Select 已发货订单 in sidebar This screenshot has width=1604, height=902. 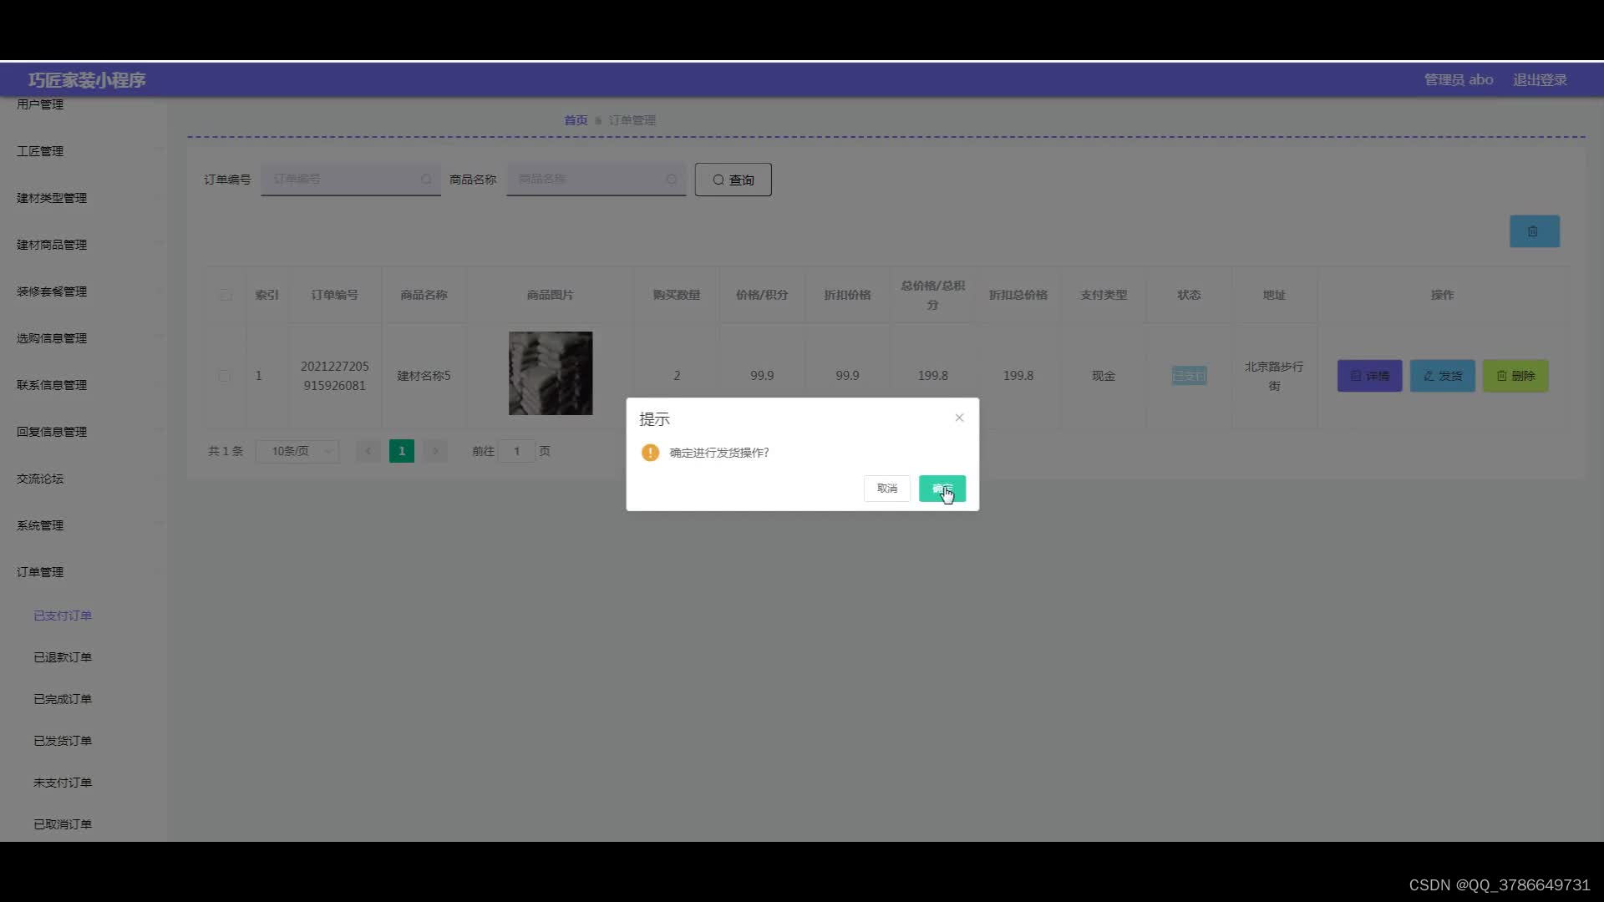click(63, 741)
